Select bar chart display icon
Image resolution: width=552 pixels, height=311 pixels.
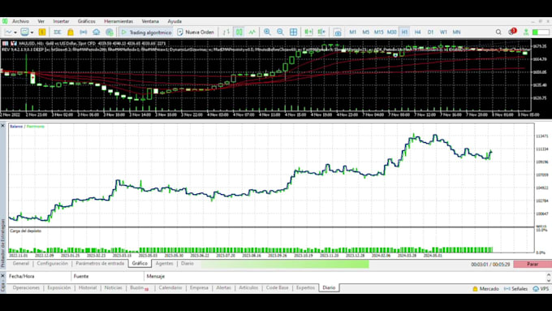click(x=226, y=32)
